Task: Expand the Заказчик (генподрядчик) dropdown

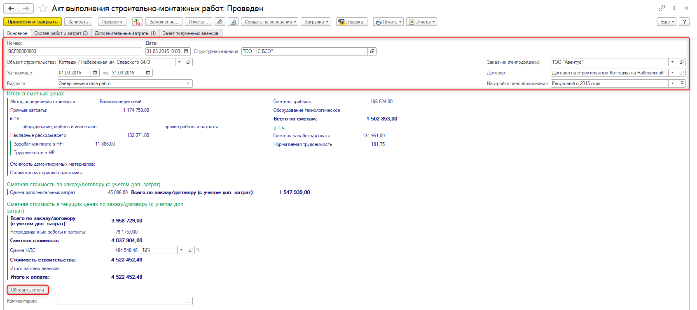Action: click(x=672, y=62)
